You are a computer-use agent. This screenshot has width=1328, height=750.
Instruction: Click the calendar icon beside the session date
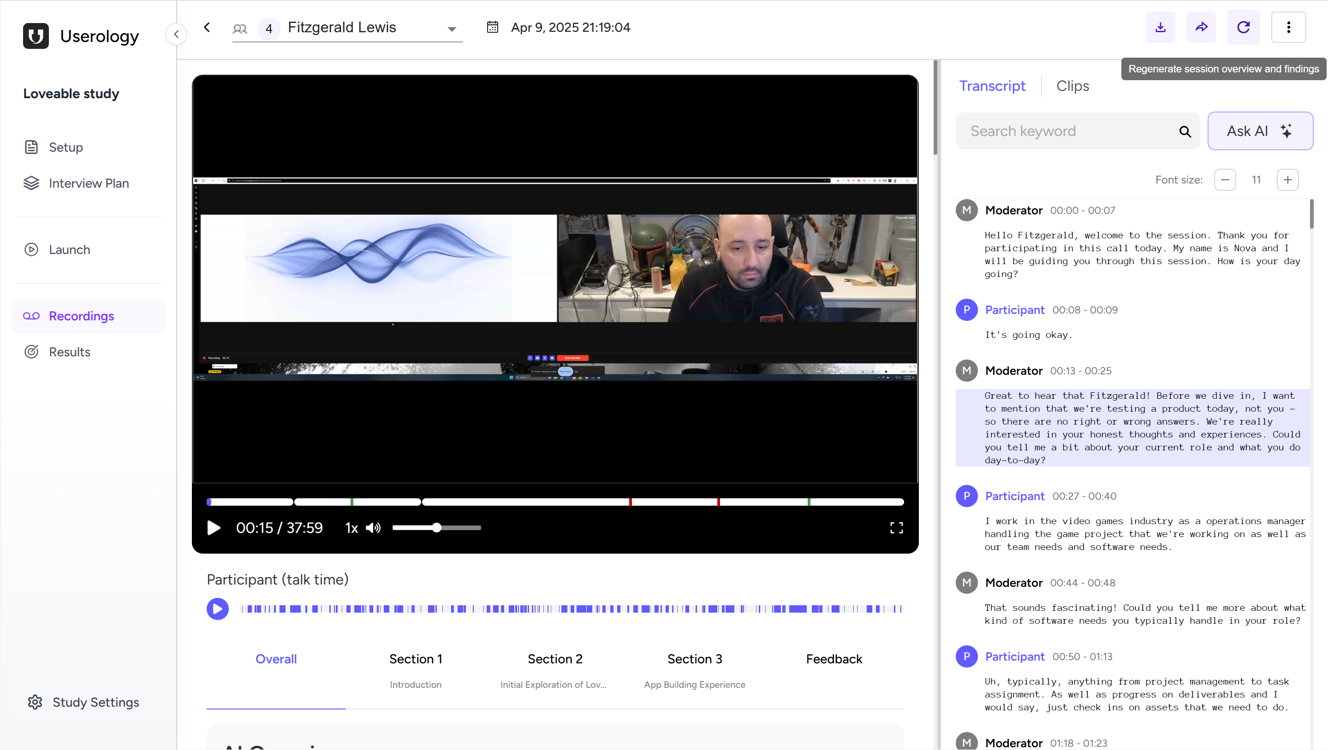(x=493, y=27)
